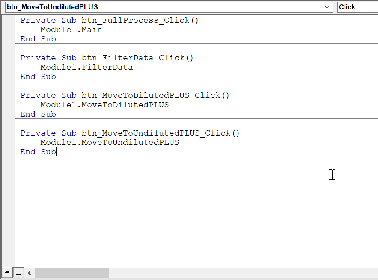Switch to Full Module View

coord(18,272)
